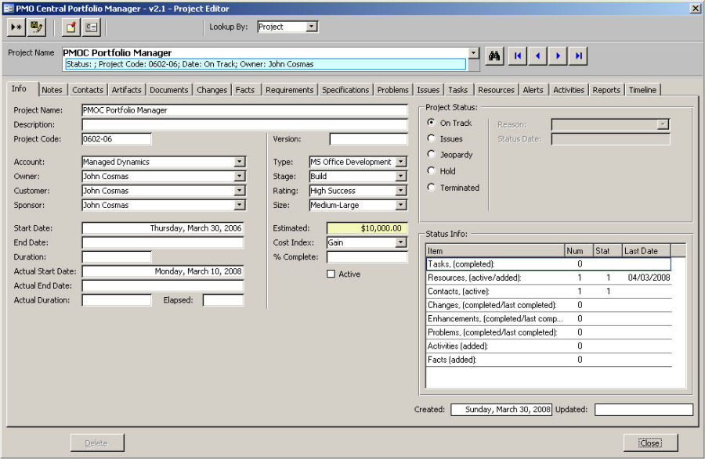Screen dimensions: 705x459
Task: Click the save and edit record icon
Action: point(36,27)
